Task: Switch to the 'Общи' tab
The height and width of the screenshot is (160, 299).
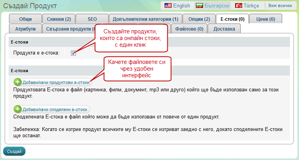Action: [x=25, y=19]
